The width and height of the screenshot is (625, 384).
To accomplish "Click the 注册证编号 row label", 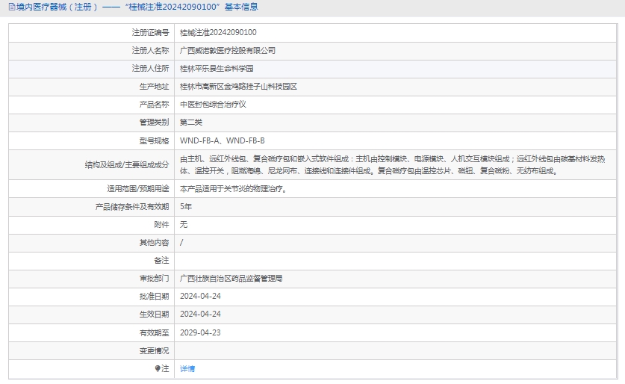I will click(150, 32).
